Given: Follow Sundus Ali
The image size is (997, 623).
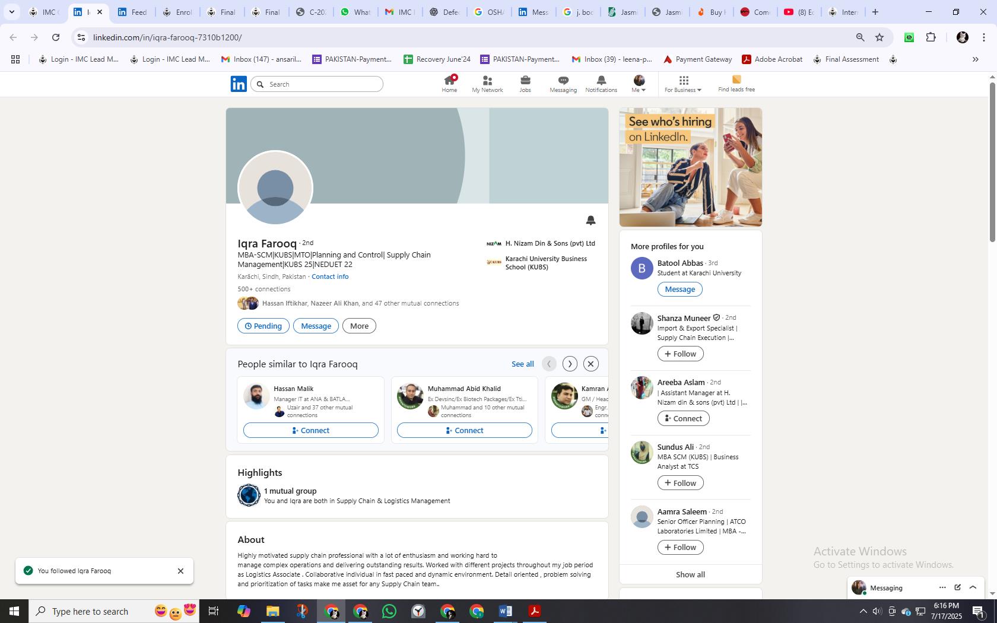Looking at the screenshot, I should tap(680, 483).
